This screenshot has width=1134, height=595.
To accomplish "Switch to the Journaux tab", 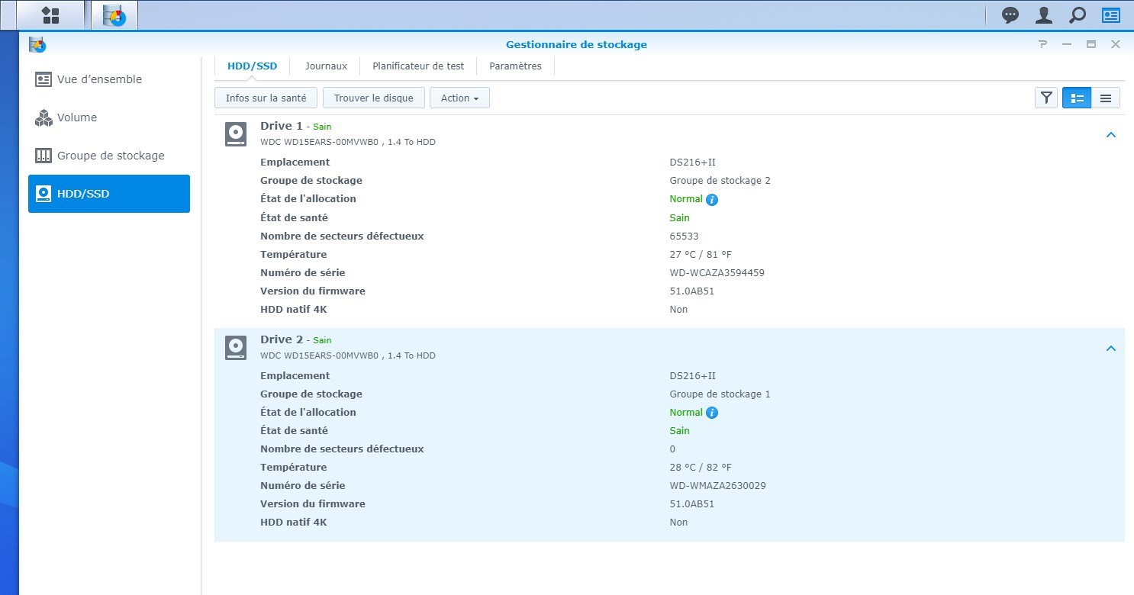I will coord(326,66).
